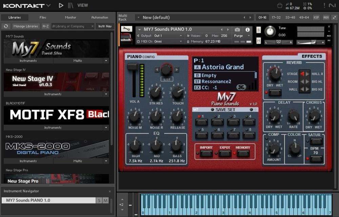The height and width of the screenshot is (217, 339).
Task: Switch to the Automation tab
Action: point(100,18)
